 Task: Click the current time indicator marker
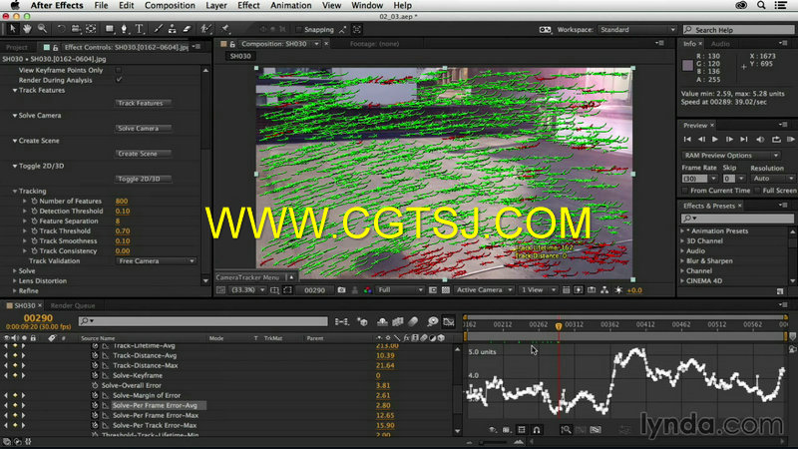click(559, 326)
